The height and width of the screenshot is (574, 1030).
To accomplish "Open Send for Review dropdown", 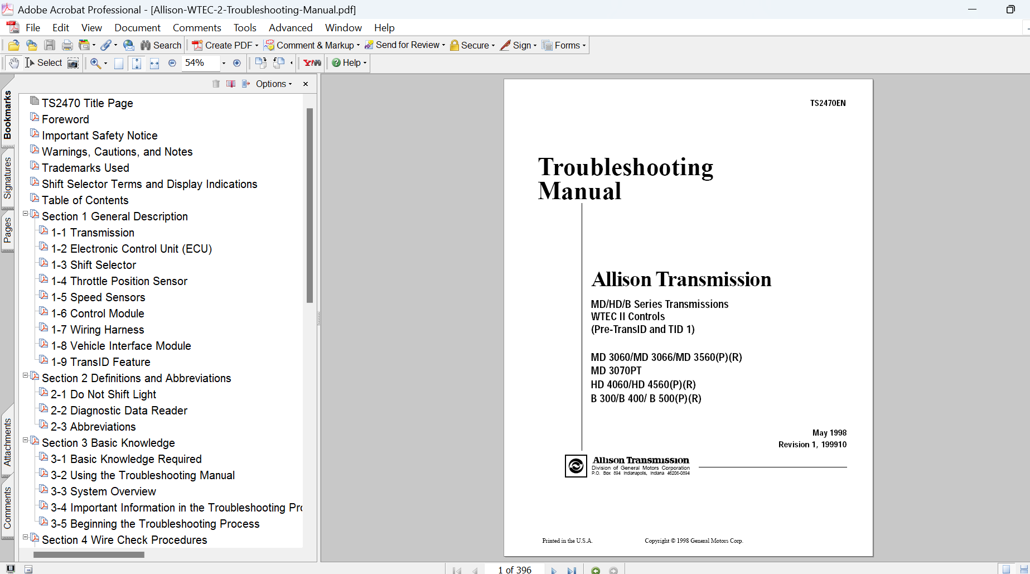I will coord(405,45).
